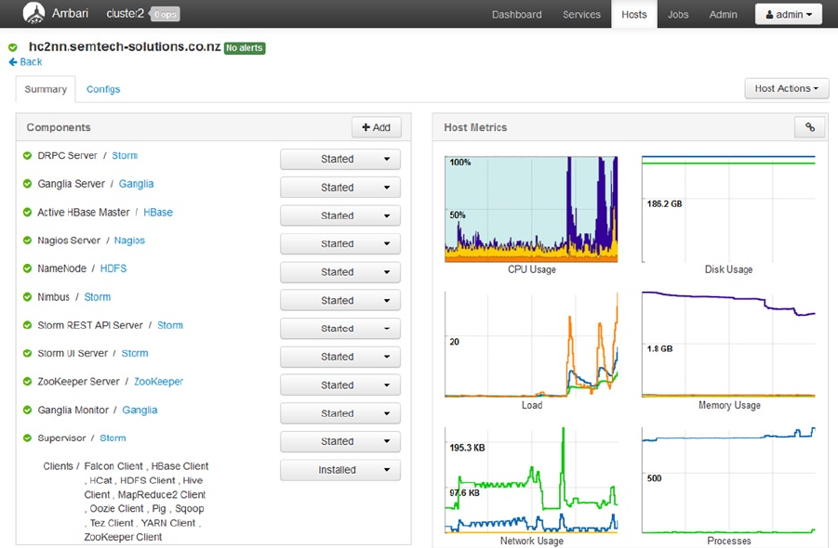The image size is (838, 548).
Task: Select Hosts in top navigation
Action: point(633,15)
